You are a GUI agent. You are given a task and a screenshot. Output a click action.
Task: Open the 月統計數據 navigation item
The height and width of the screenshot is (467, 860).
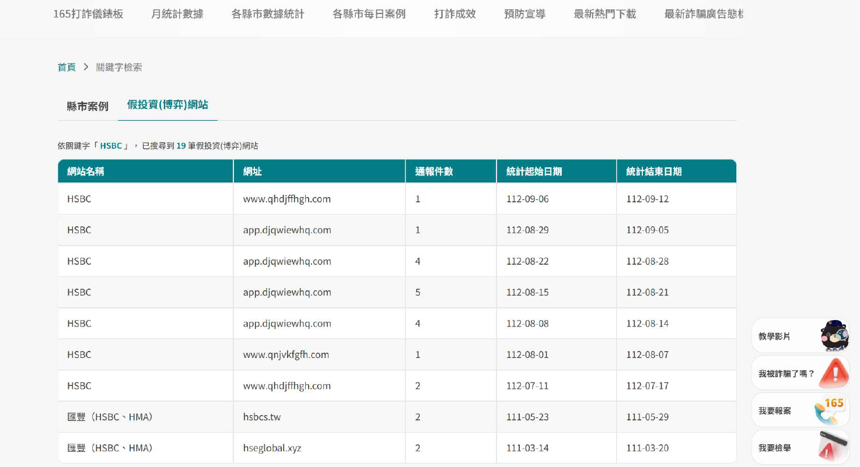[177, 14]
